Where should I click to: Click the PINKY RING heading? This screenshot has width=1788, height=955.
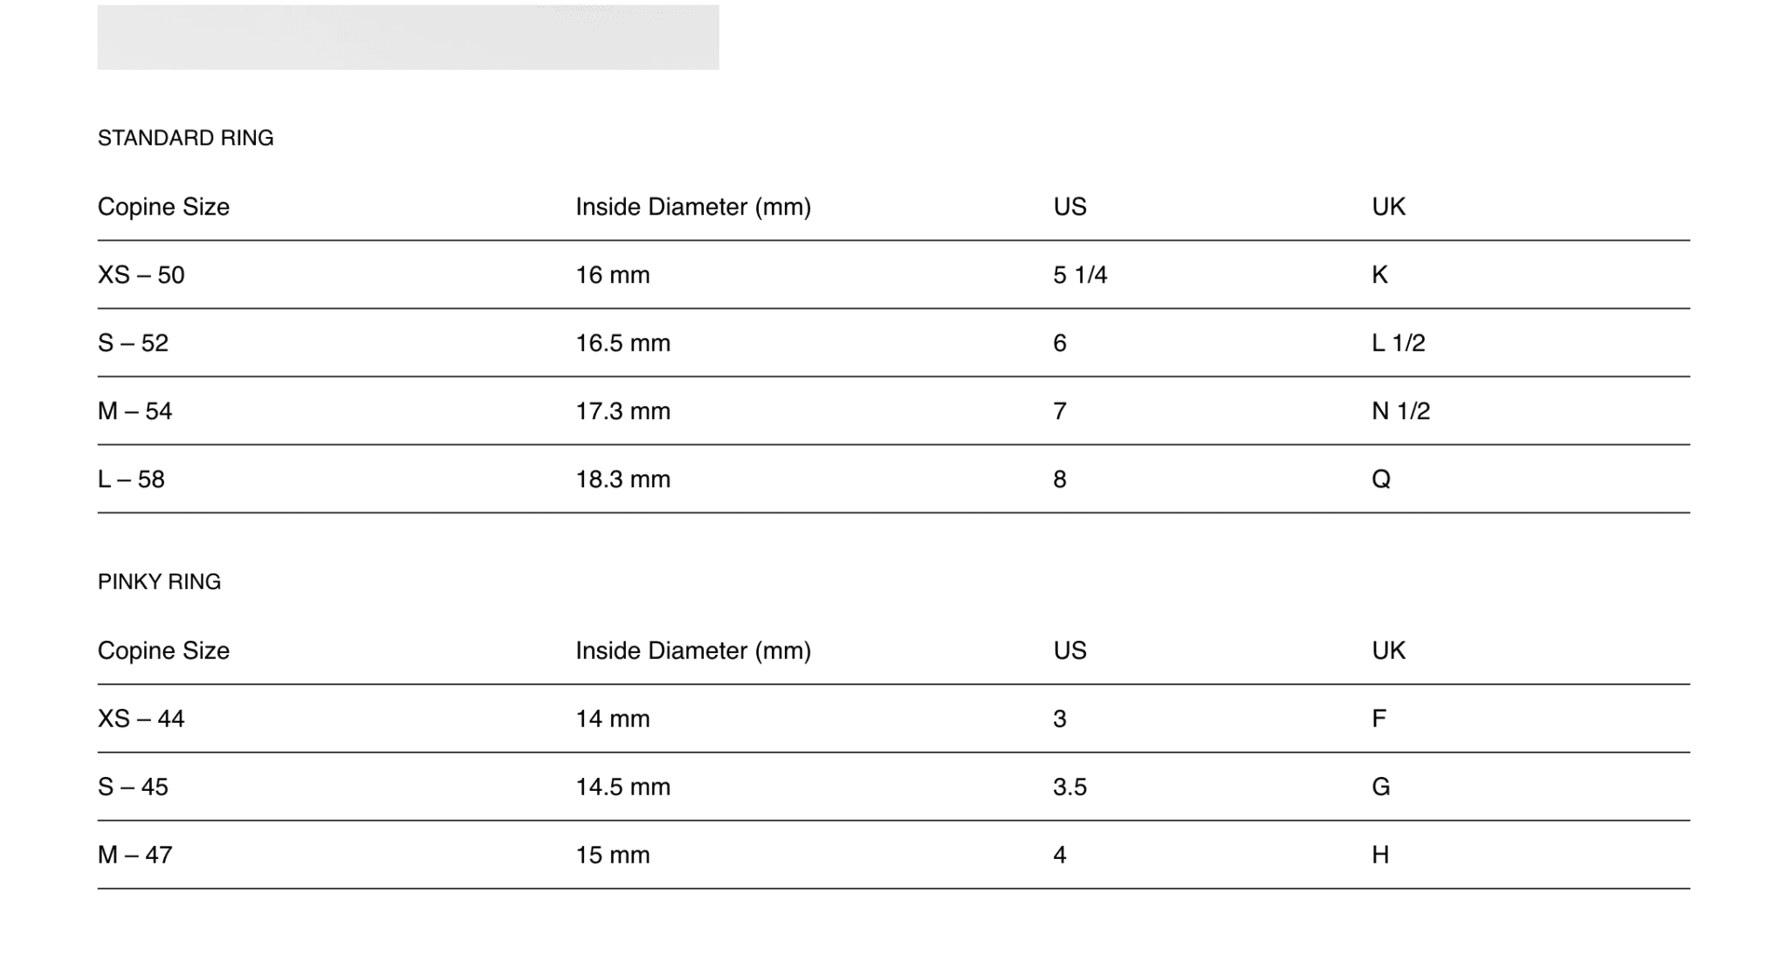pos(159,582)
